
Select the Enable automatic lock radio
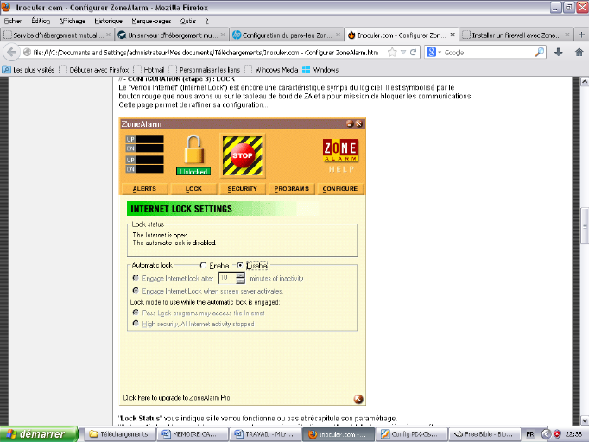click(x=203, y=265)
